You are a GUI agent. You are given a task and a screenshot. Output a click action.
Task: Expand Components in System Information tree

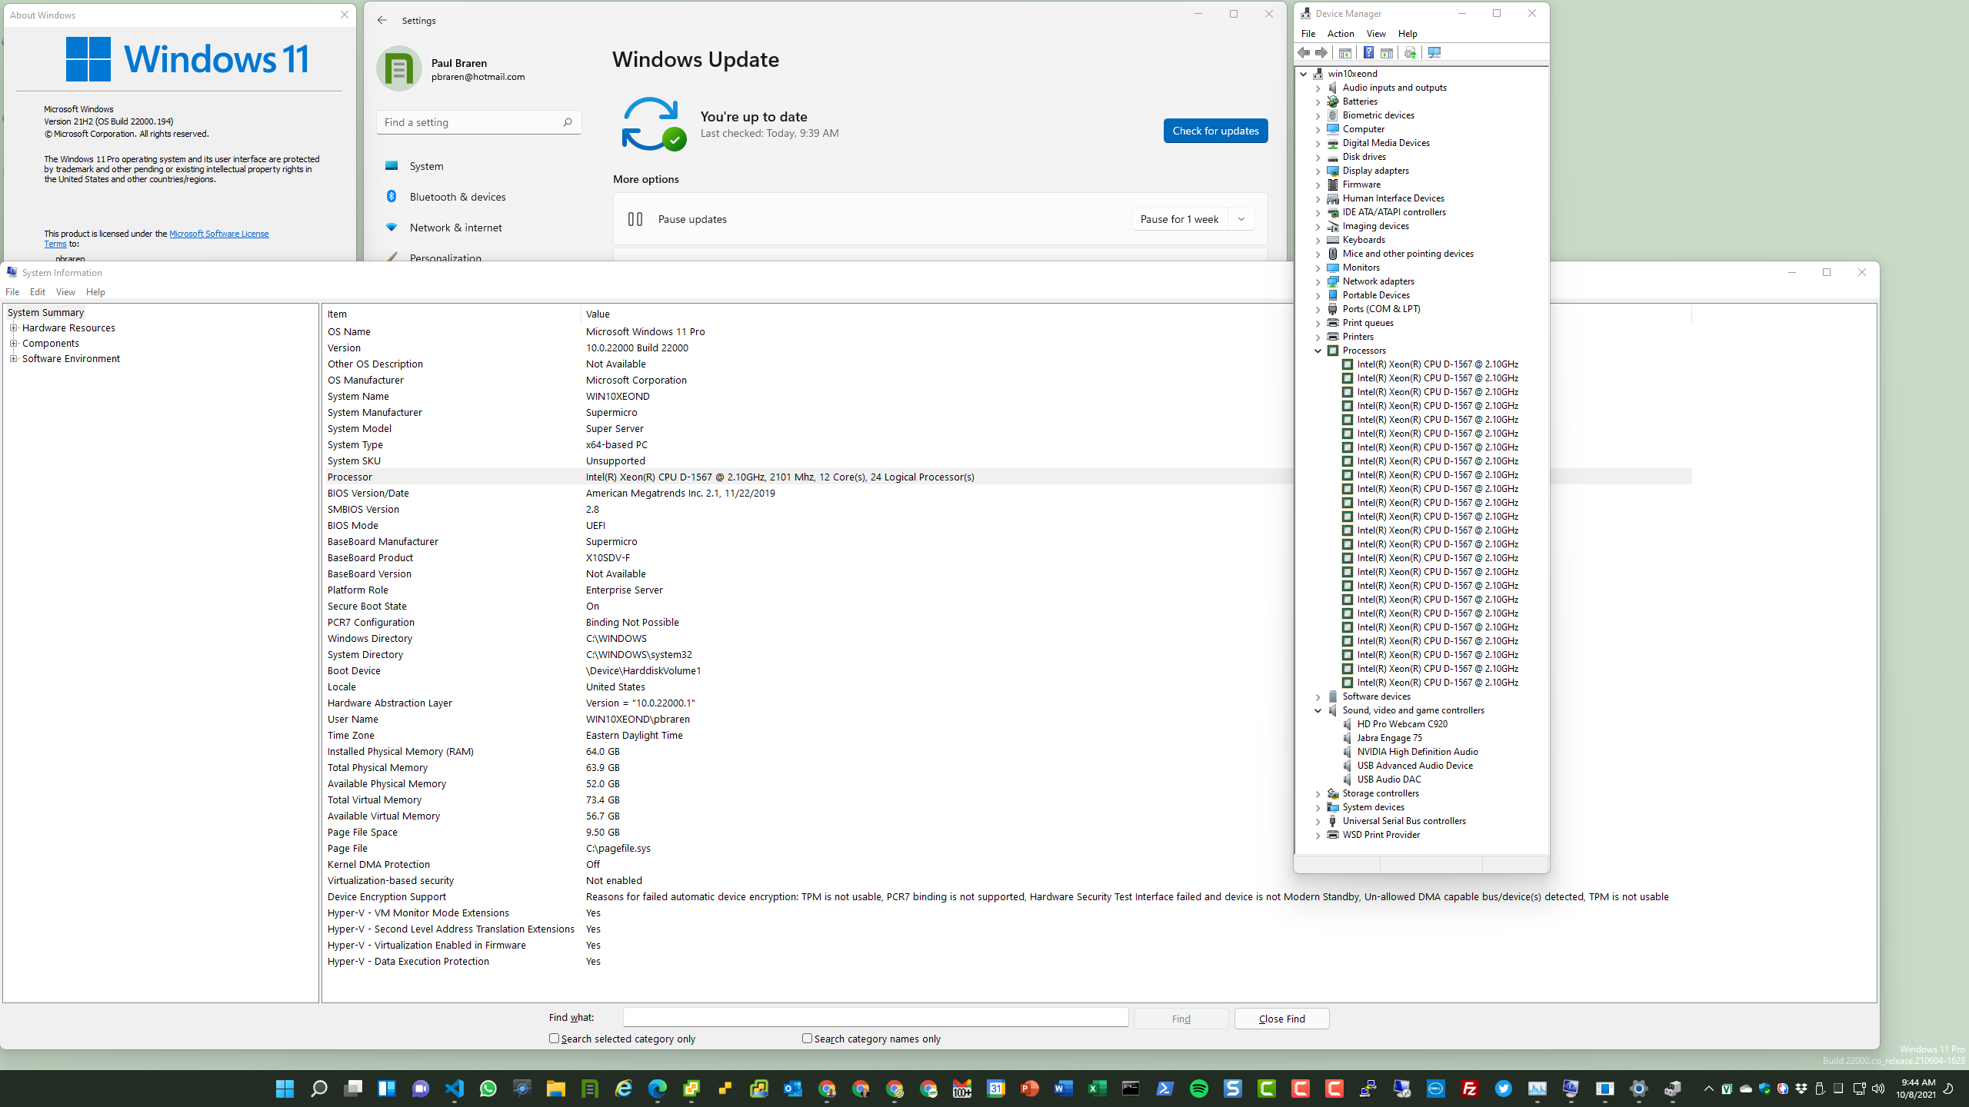tap(13, 343)
